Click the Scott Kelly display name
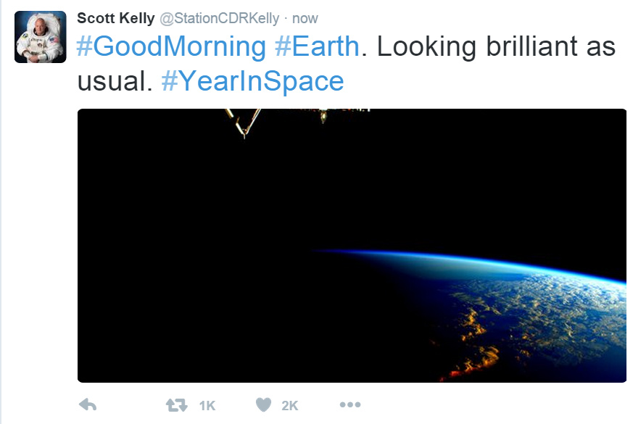Viewport: 633px width, 424px height. coord(116,18)
